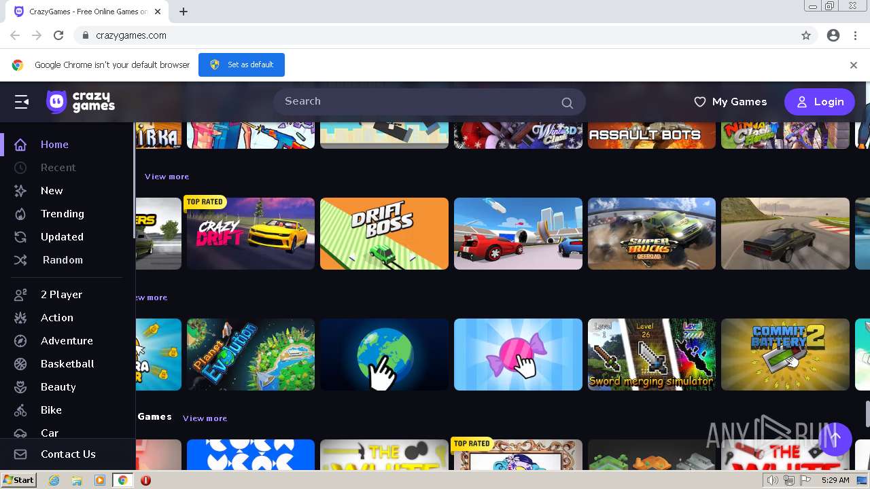Click the Recent clock icon
The height and width of the screenshot is (489, 870).
tap(20, 168)
